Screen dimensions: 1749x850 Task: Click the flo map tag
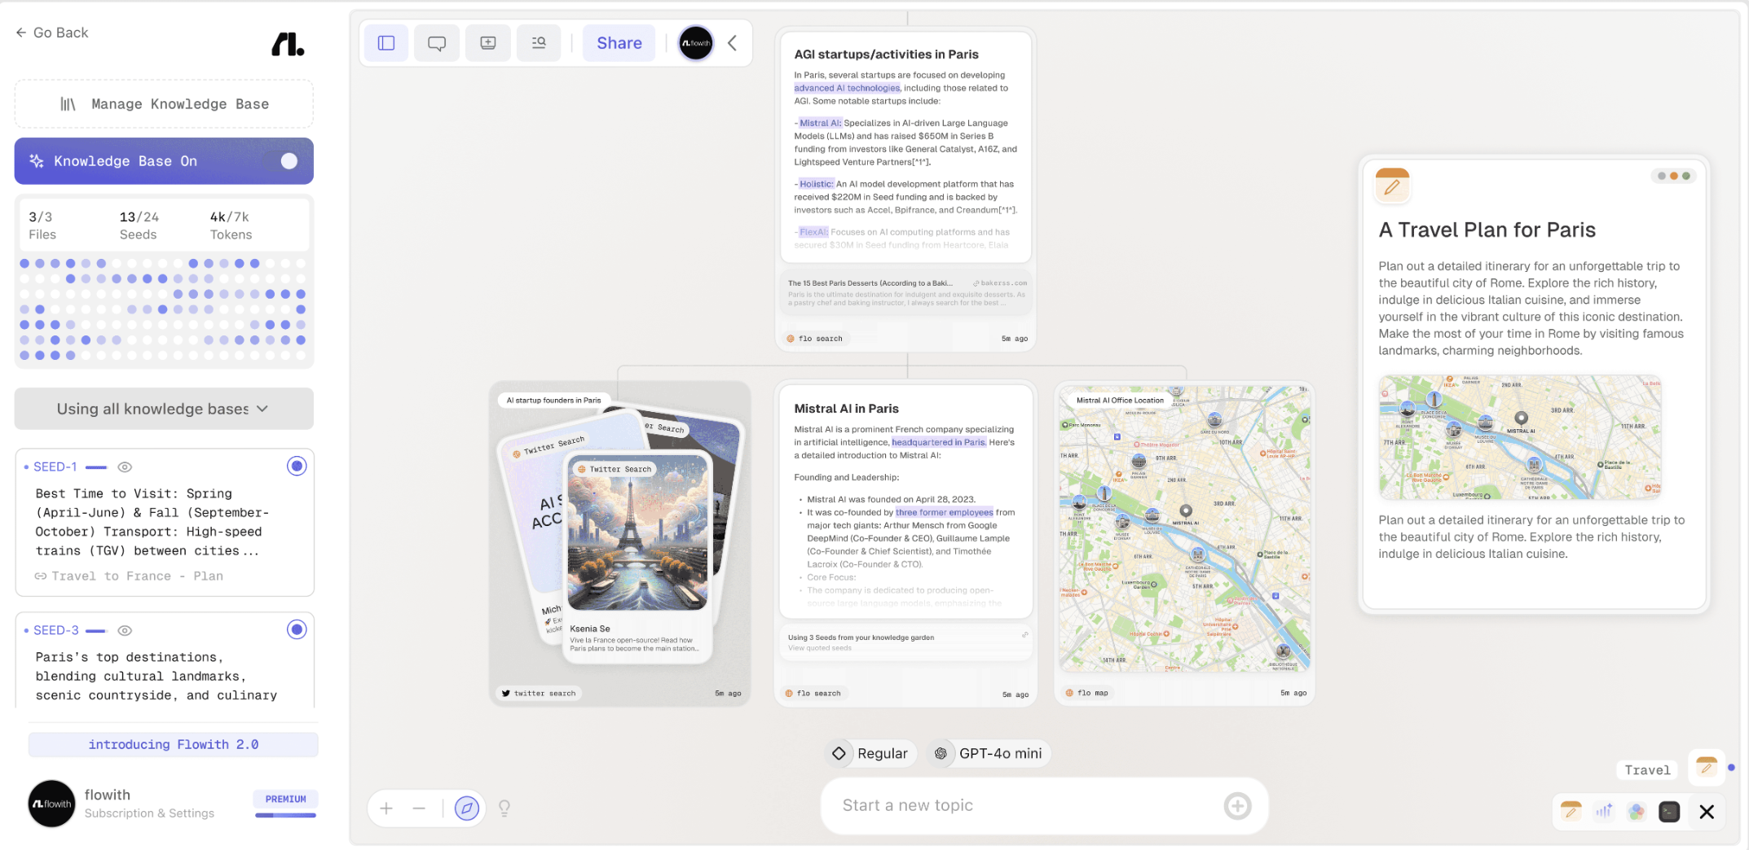pyautogui.click(x=1087, y=693)
